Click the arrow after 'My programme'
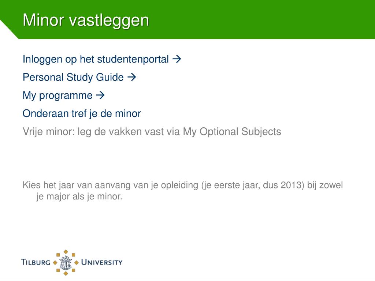Image resolution: width=375 pixels, height=281 pixels. pos(100,95)
